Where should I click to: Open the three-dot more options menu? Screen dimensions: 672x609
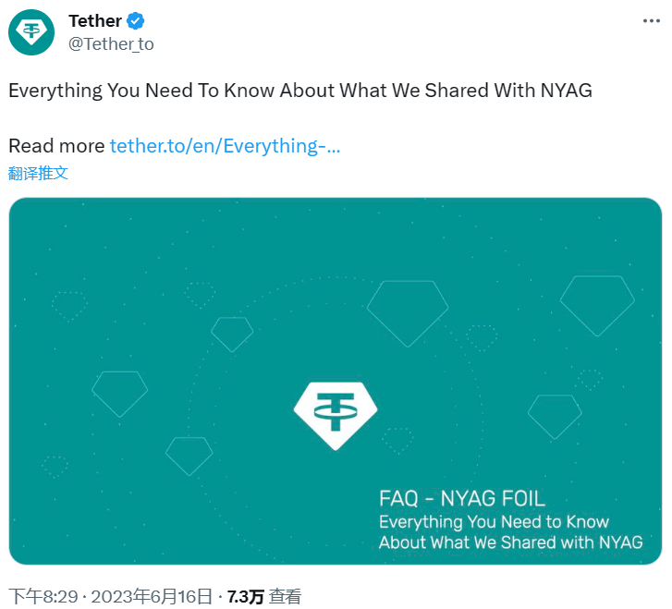651,21
